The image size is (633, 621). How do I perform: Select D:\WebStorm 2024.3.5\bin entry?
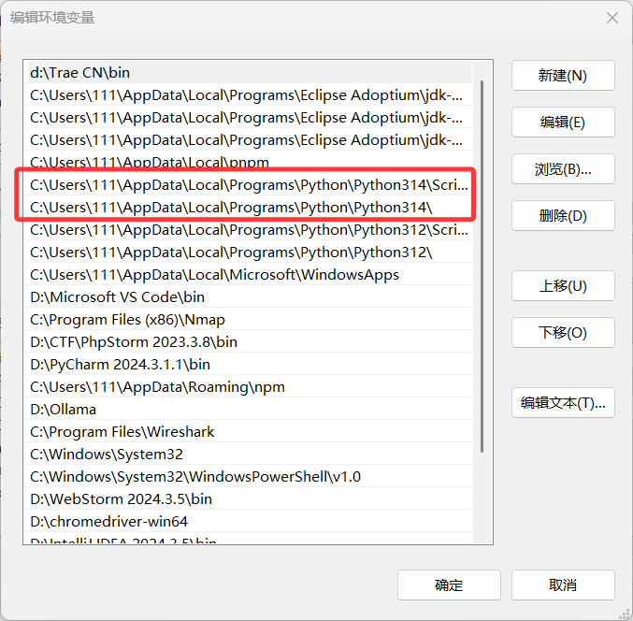click(x=248, y=499)
